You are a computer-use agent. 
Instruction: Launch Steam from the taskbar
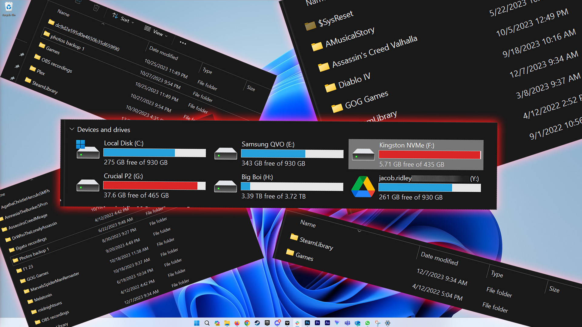coord(257,323)
